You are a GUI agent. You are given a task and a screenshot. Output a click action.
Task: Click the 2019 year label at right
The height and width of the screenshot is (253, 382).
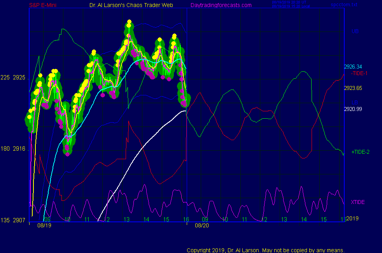point(352,218)
